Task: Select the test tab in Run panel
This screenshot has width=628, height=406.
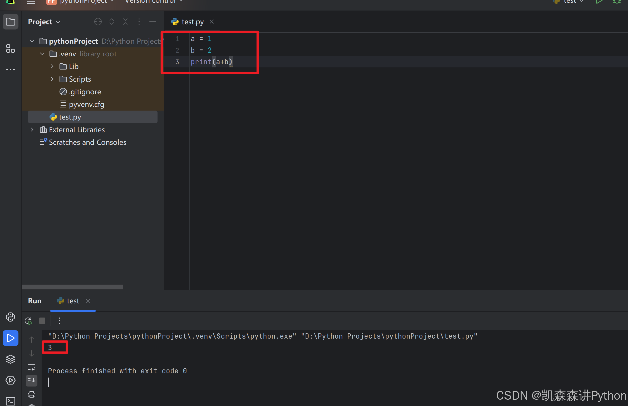Action: [72, 301]
